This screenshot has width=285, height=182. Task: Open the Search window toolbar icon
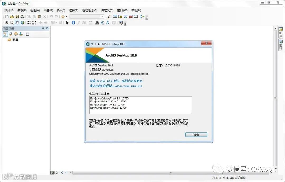(125, 17)
